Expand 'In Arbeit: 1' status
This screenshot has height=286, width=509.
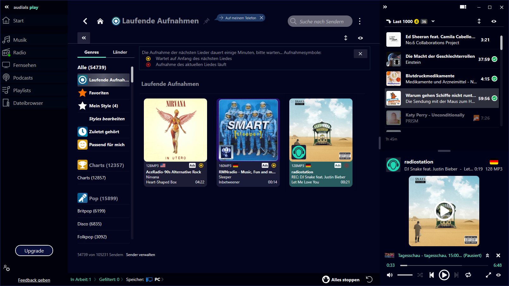coord(83,279)
